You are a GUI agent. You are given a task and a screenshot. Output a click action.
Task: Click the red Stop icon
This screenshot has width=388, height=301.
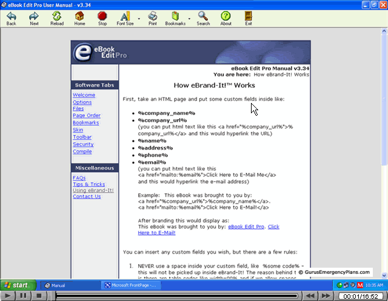pos(102,19)
